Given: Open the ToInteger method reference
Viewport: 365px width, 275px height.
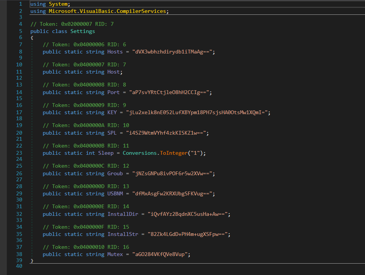Looking at the screenshot, I should (174, 153).
